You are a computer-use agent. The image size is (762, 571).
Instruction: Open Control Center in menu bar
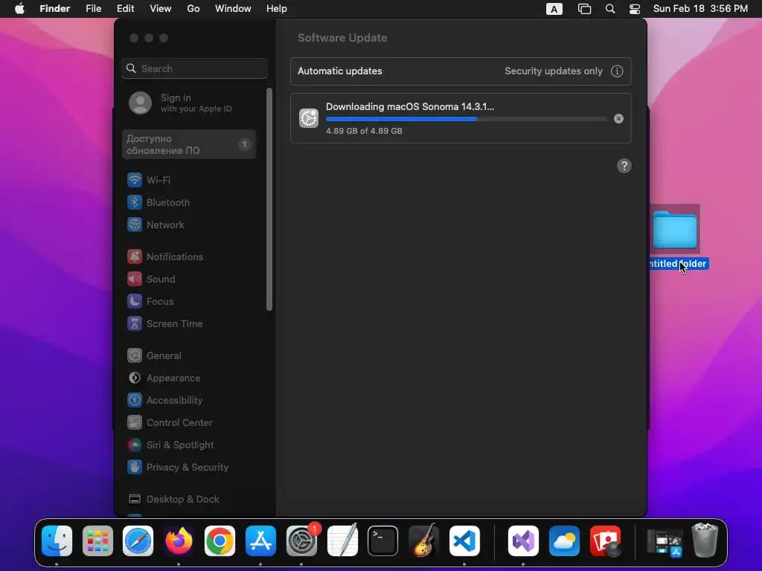(x=634, y=9)
